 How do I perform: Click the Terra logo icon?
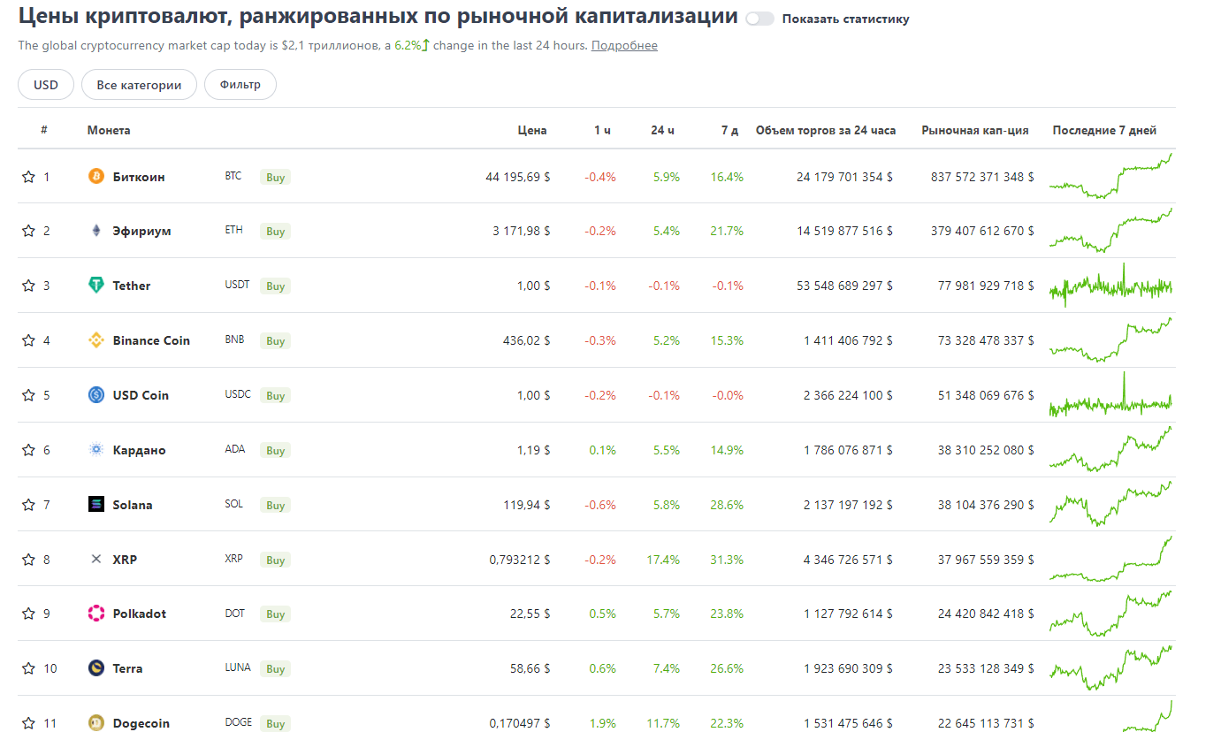(96, 668)
